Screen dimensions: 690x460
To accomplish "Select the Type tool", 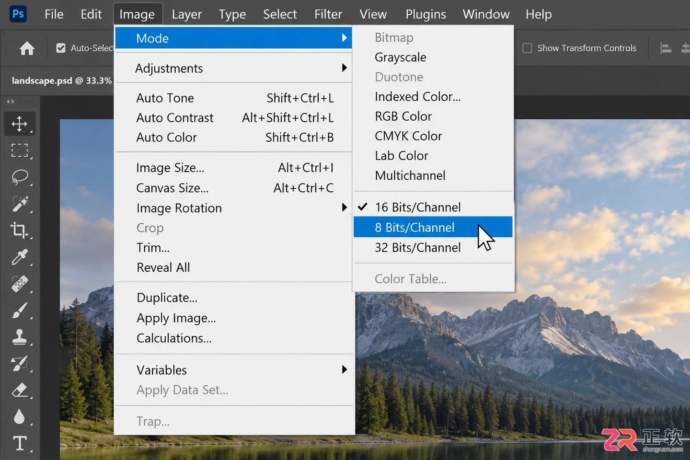I will tap(20, 444).
